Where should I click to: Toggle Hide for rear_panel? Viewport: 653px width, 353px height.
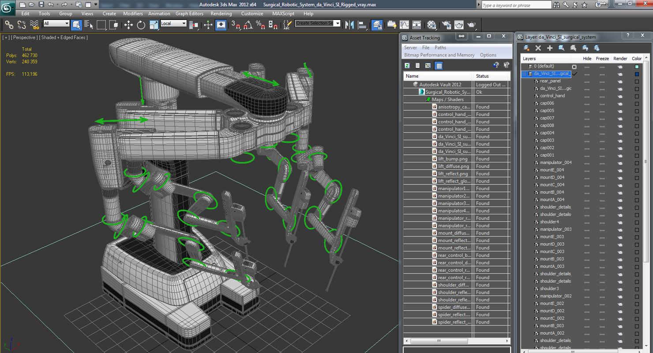click(587, 82)
